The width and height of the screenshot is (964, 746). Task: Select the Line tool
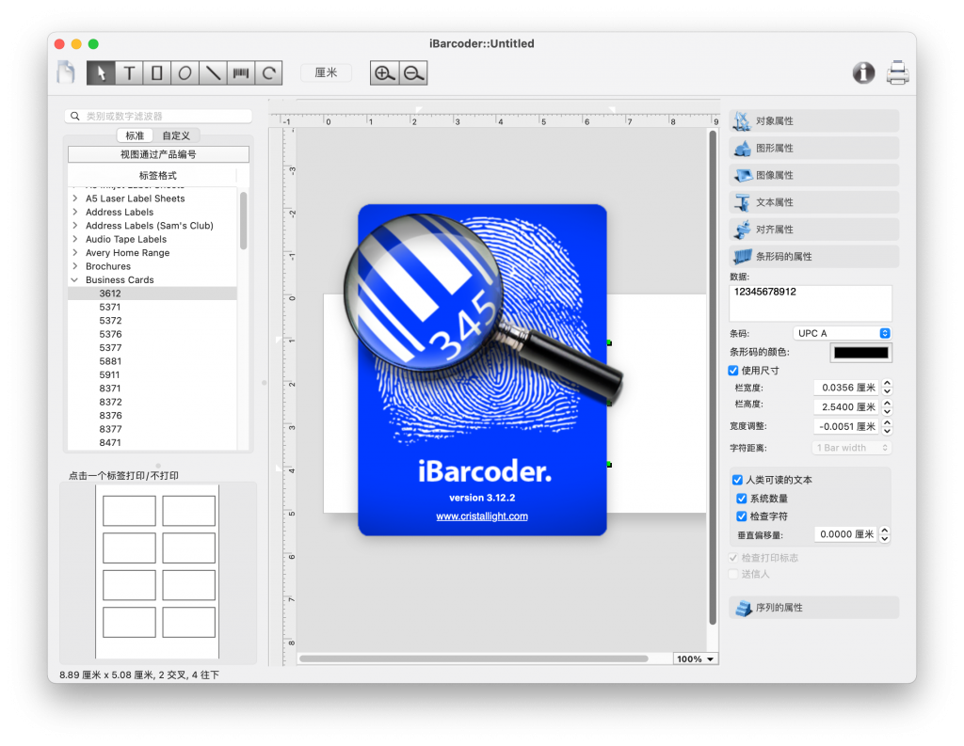213,73
